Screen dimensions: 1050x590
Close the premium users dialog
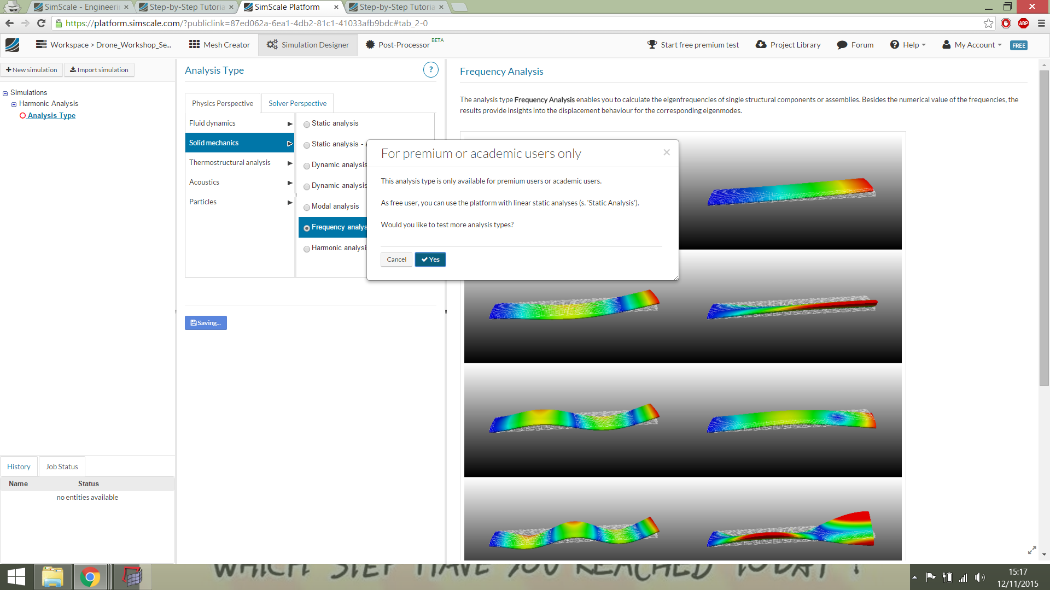666,152
